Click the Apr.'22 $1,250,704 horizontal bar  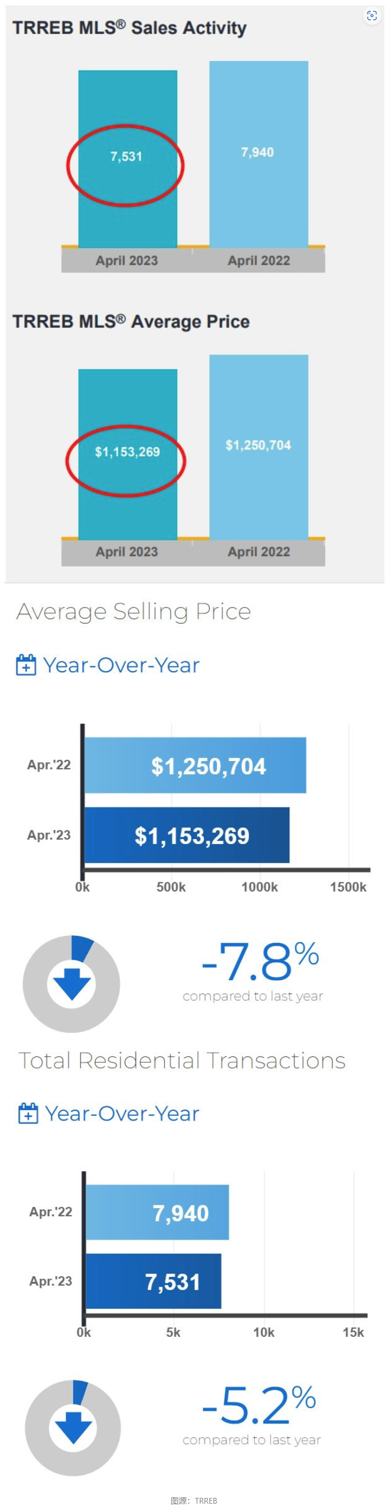pyautogui.click(x=195, y=765)
